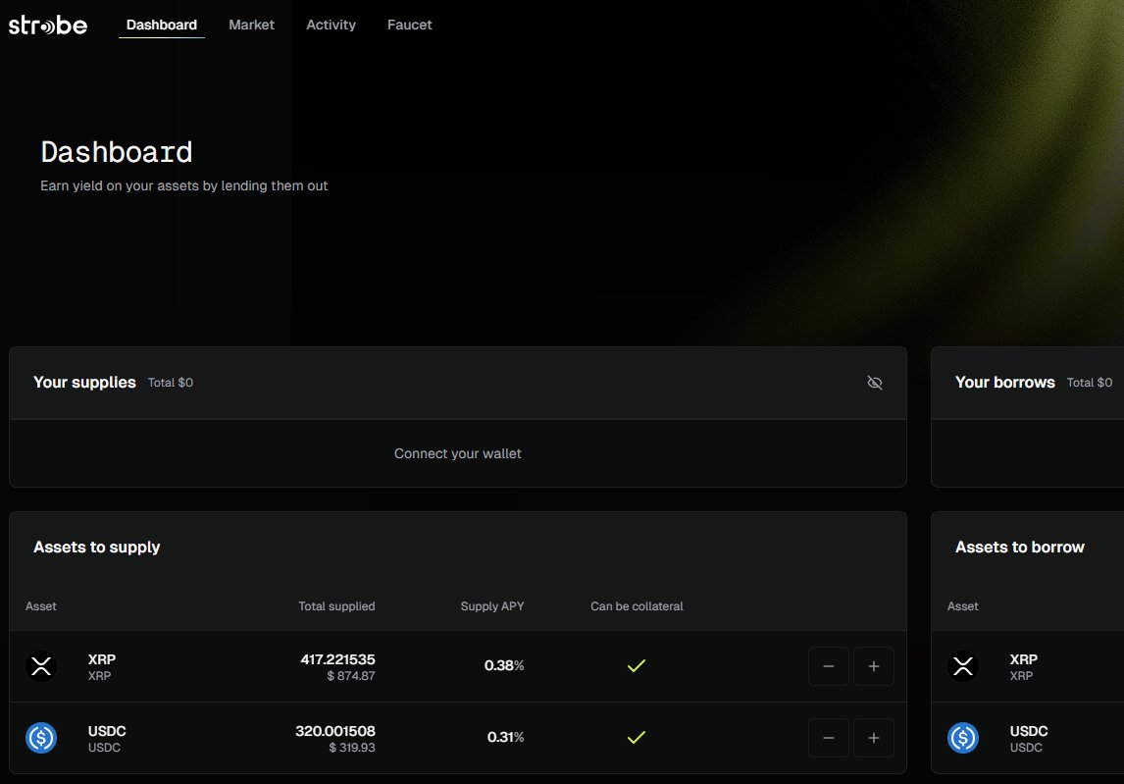Image resolution: width=1124 pixels, height=784 pixels.
Task: Open the Dashboard tab
Action: [x=161, y=25]
